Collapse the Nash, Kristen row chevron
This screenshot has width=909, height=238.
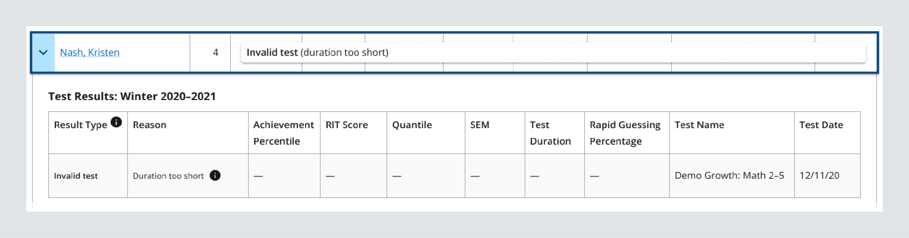43,53
